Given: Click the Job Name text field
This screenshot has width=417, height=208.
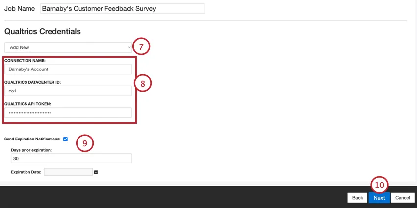Looking at the screenshot, I should pyautogui.click(x=122, y=8).
